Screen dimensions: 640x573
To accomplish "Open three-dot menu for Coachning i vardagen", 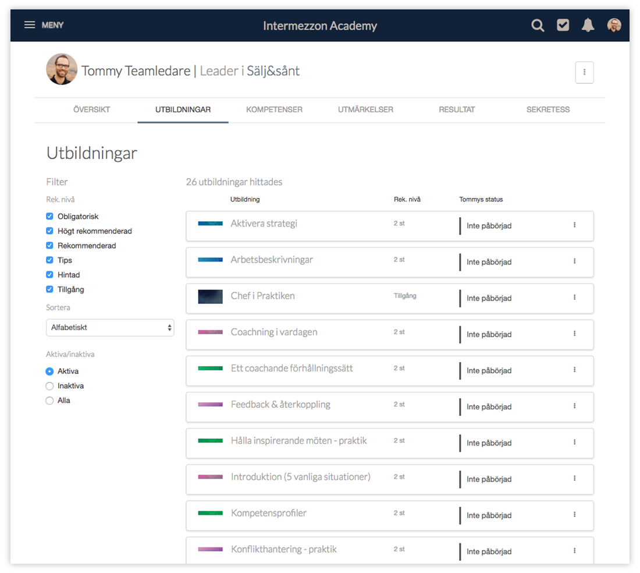I will pyautogui.click(x=574, y=333).
